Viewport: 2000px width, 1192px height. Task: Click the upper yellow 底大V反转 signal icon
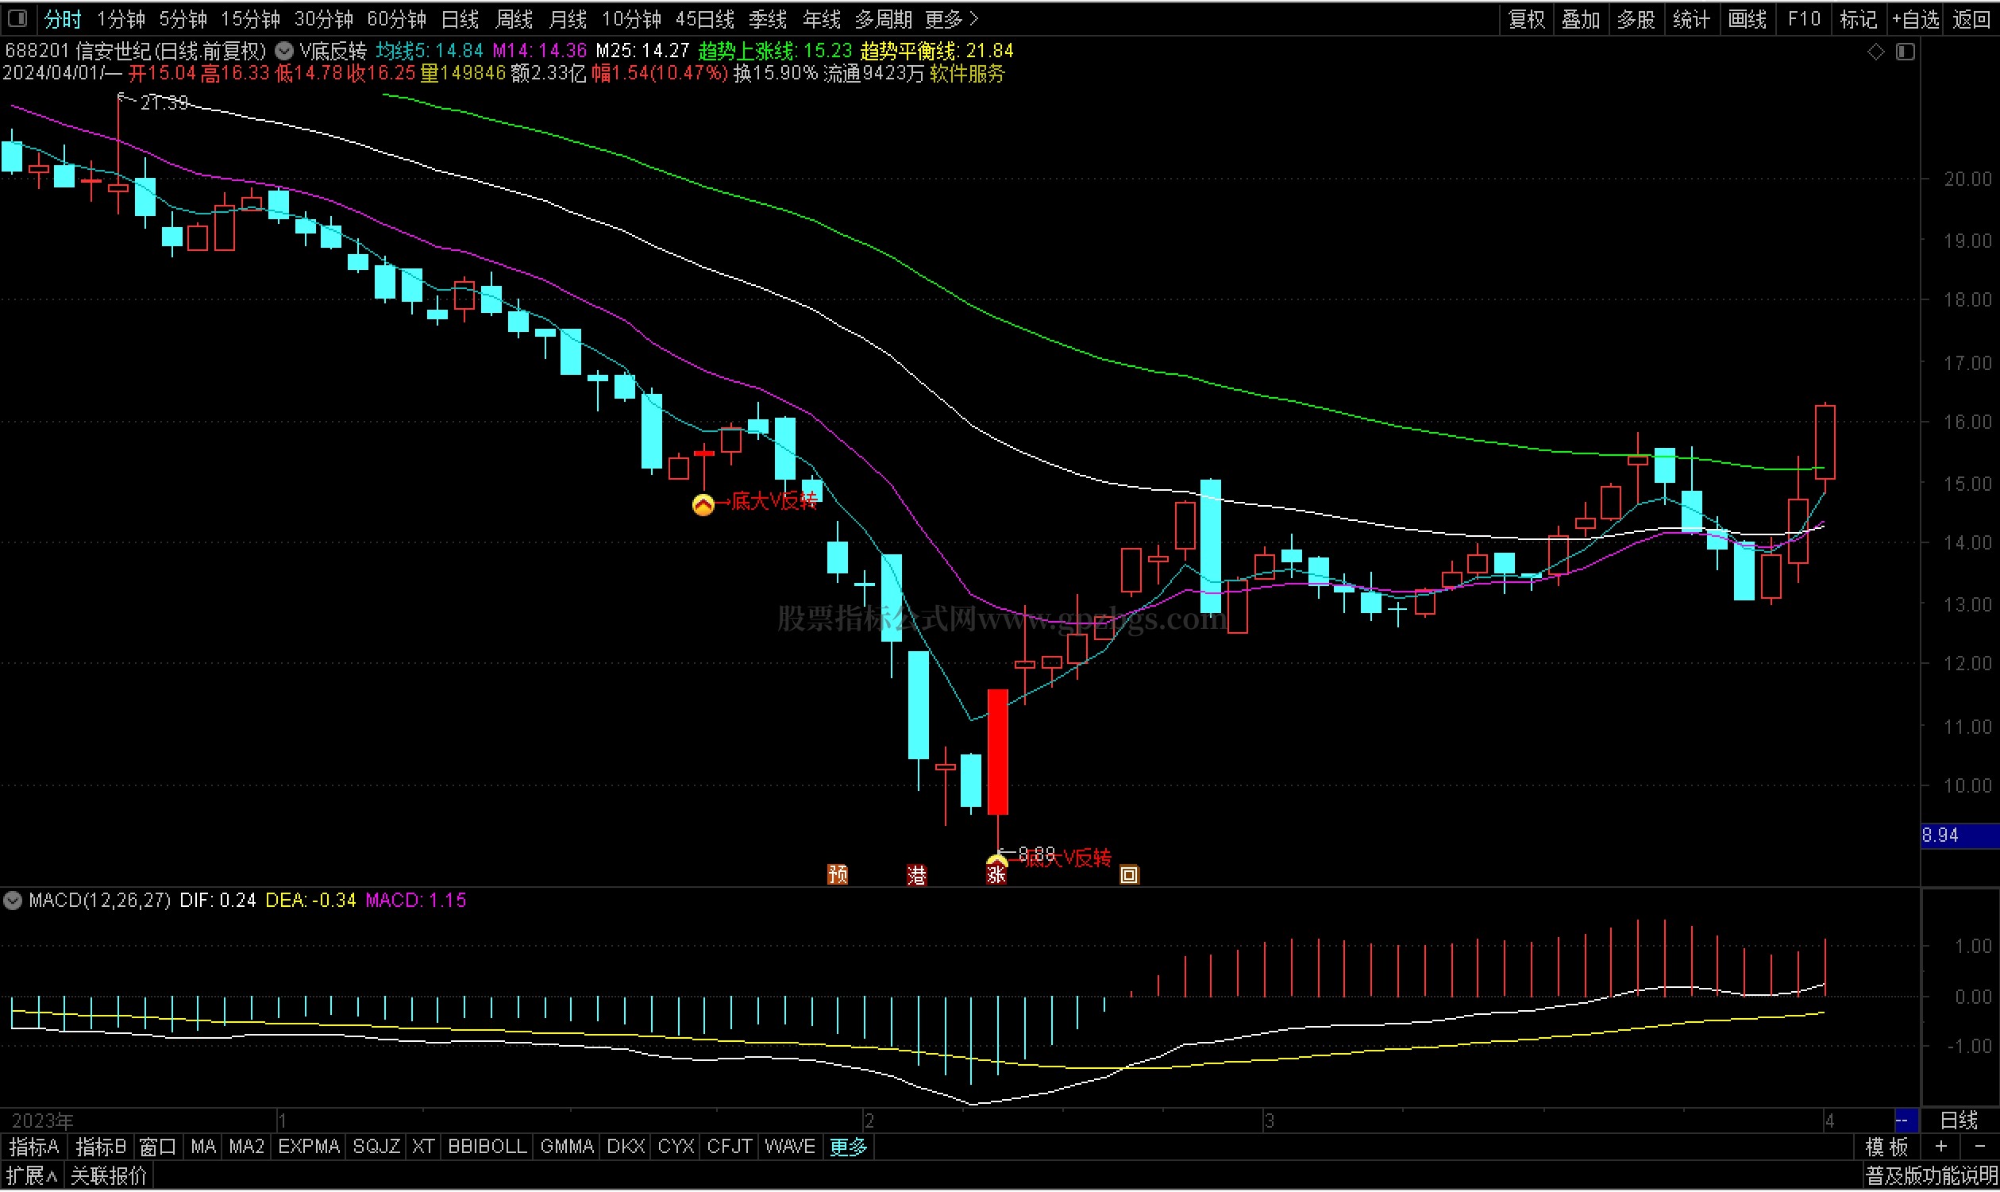tap(703, 504)
